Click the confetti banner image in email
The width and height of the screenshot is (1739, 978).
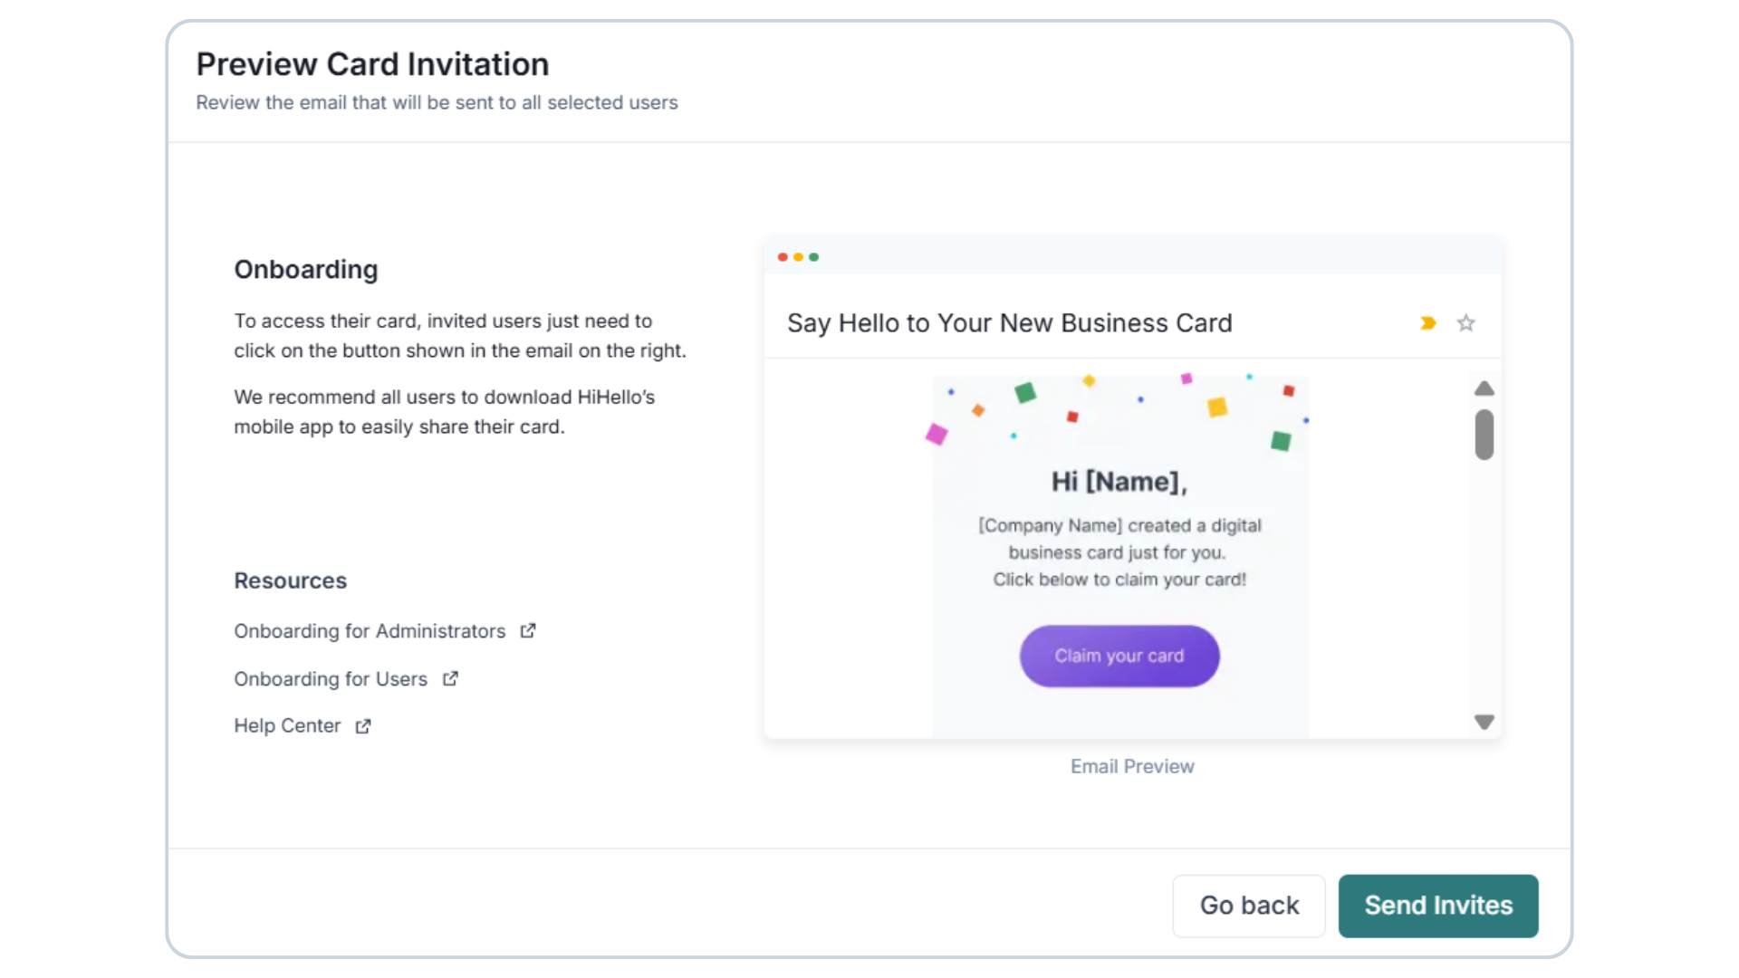click(x=1119, y=412)
